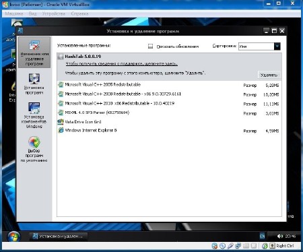The height and width of the screenshot is (252, 303).
Task: Open the install programs sidebar icon
Action: [34, 79]
